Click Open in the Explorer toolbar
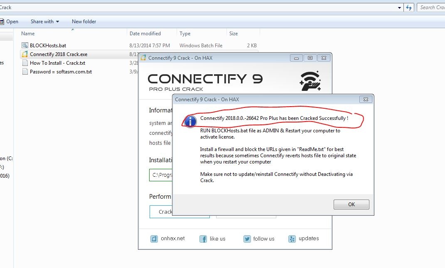This screenshot has width=445, height=268. [x=10, y=22]
